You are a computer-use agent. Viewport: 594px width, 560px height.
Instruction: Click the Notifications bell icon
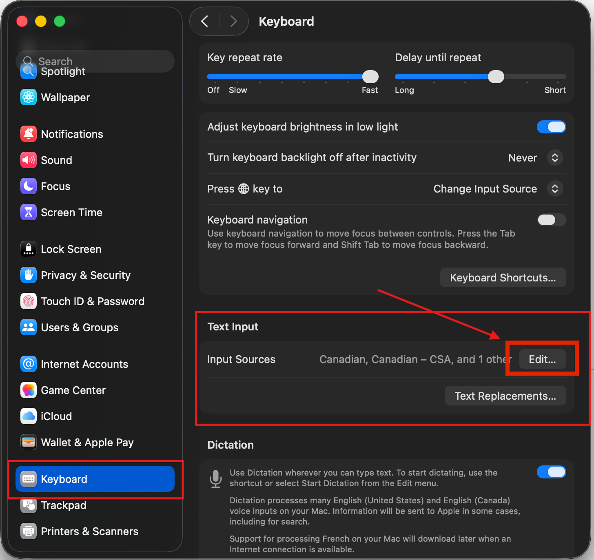click(29, 134)
